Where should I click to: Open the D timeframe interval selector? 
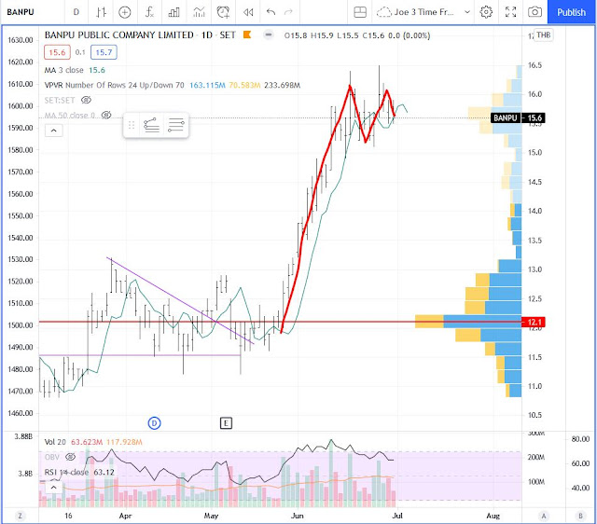76,12
